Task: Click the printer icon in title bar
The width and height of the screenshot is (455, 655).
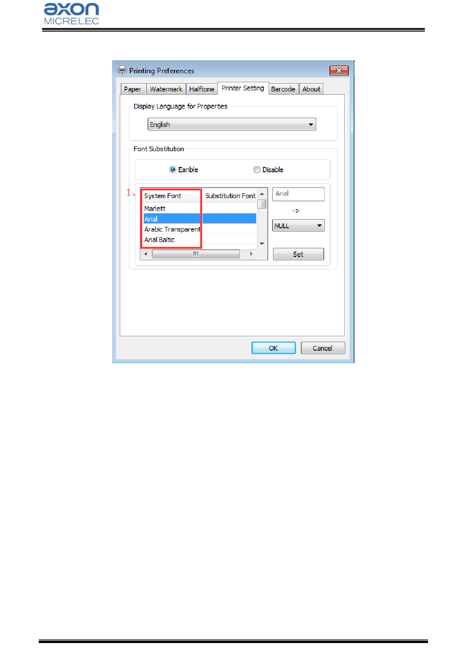Action: [x=122, y=70]
